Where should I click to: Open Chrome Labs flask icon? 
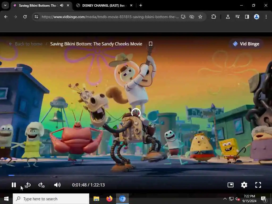point(228,17)
